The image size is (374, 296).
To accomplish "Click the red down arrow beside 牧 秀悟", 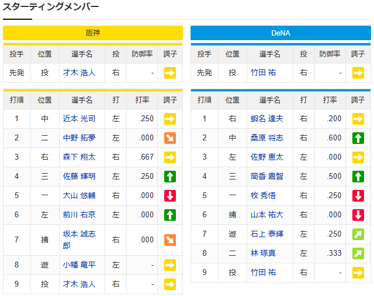I will click(x=358, y=196).
